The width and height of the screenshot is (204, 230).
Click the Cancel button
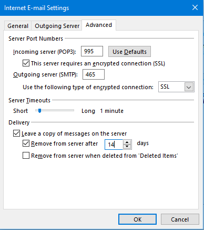coord(180,219)
